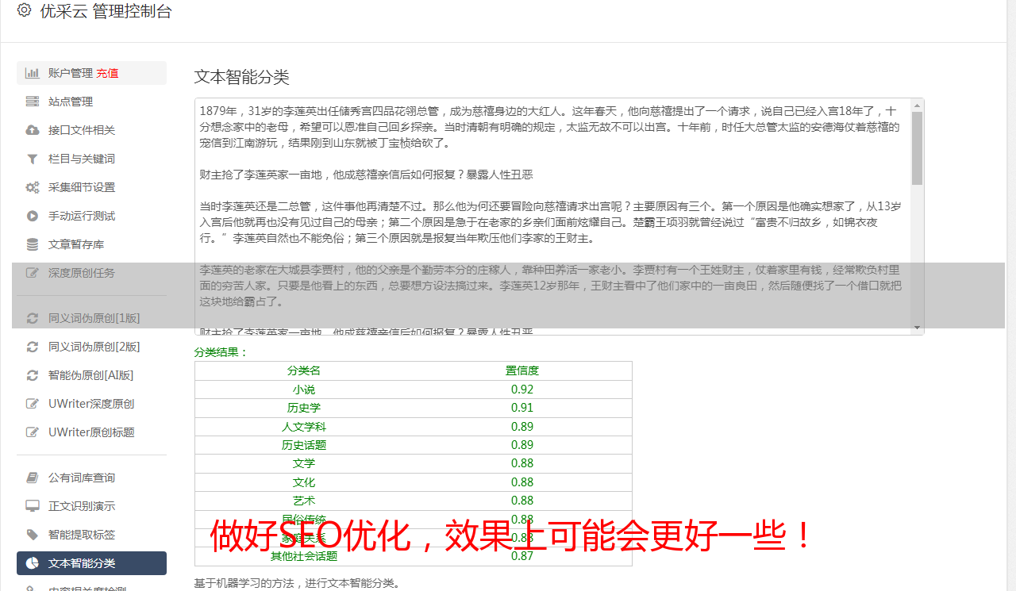Screen dimensions: 1016x591
Task: Click the refresh icon for 智能伪原创[AI版]
Action: point(33,375)
